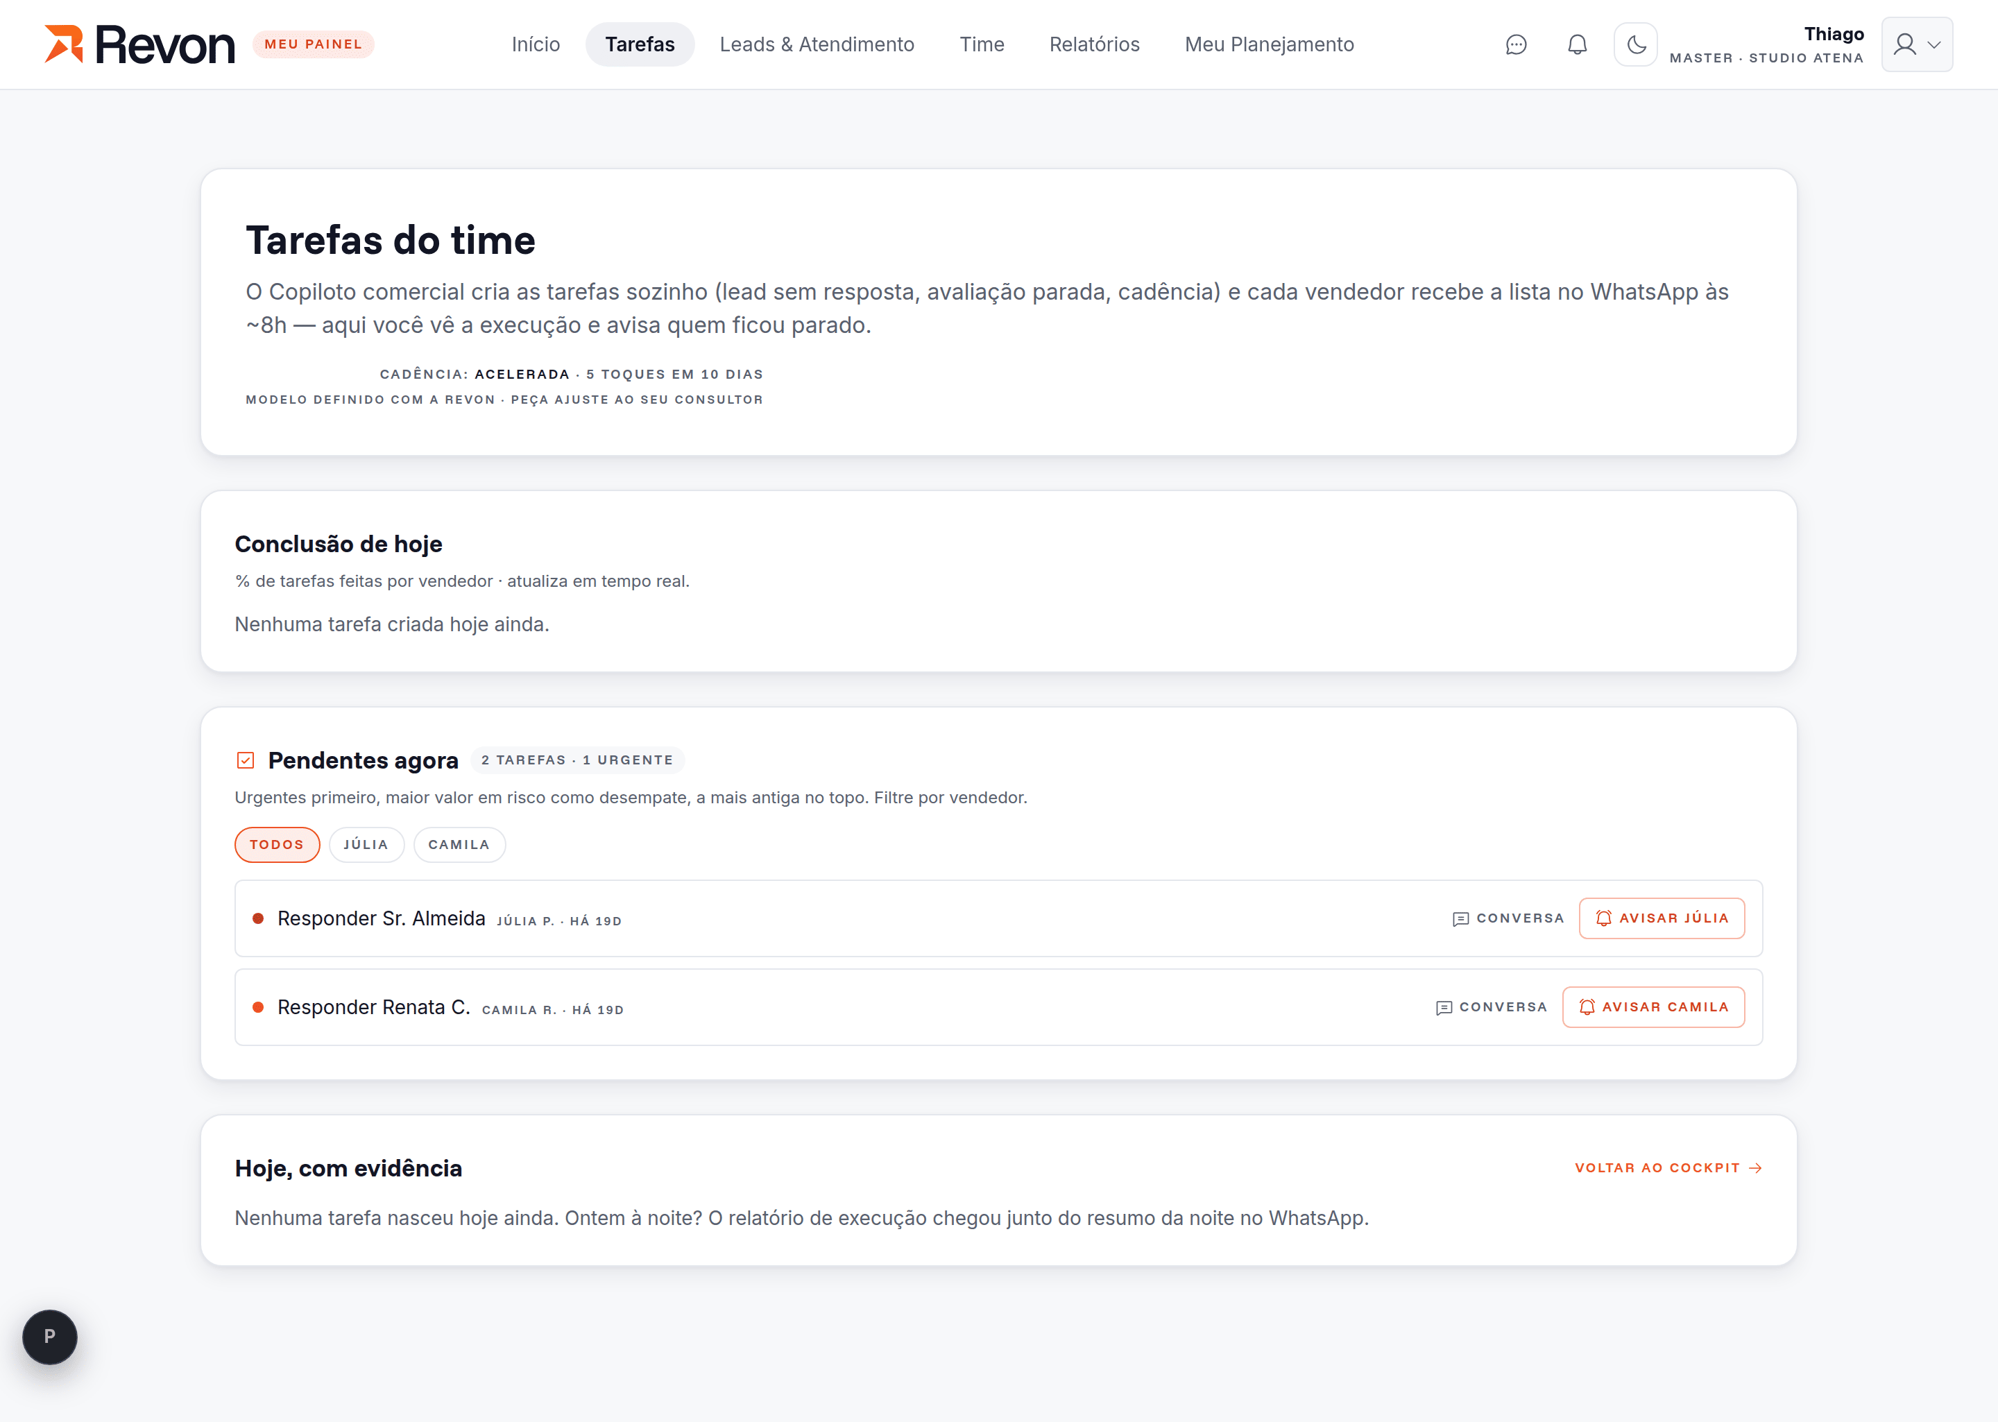The width and height of the screenshot is (1998, 1422).
Task: Click the Pendentes agora checkbox icon
Action: (245, 760)
